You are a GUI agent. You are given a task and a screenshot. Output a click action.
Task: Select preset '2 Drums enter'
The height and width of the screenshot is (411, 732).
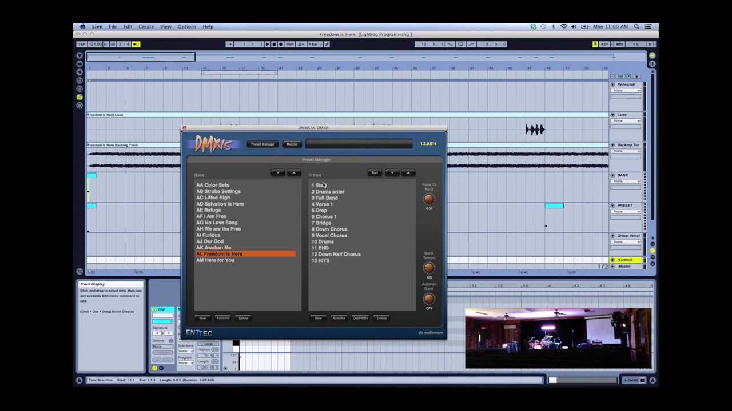click(328, 192)
